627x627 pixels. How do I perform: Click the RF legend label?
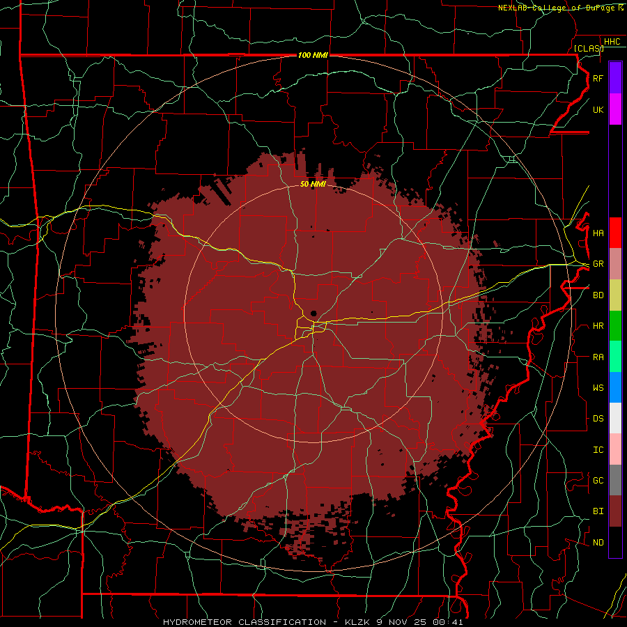(x=598, y=79)
